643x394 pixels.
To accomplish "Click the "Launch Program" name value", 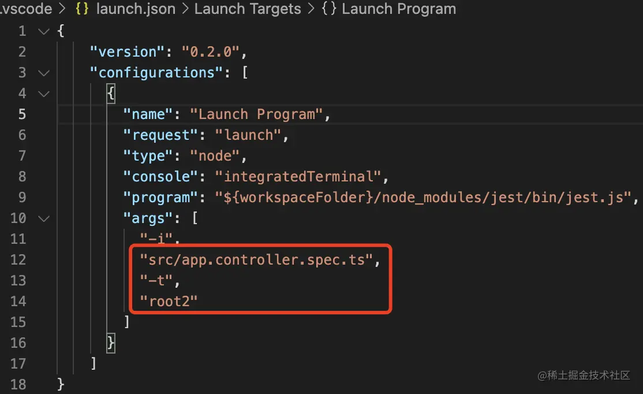I will point(257,114).
